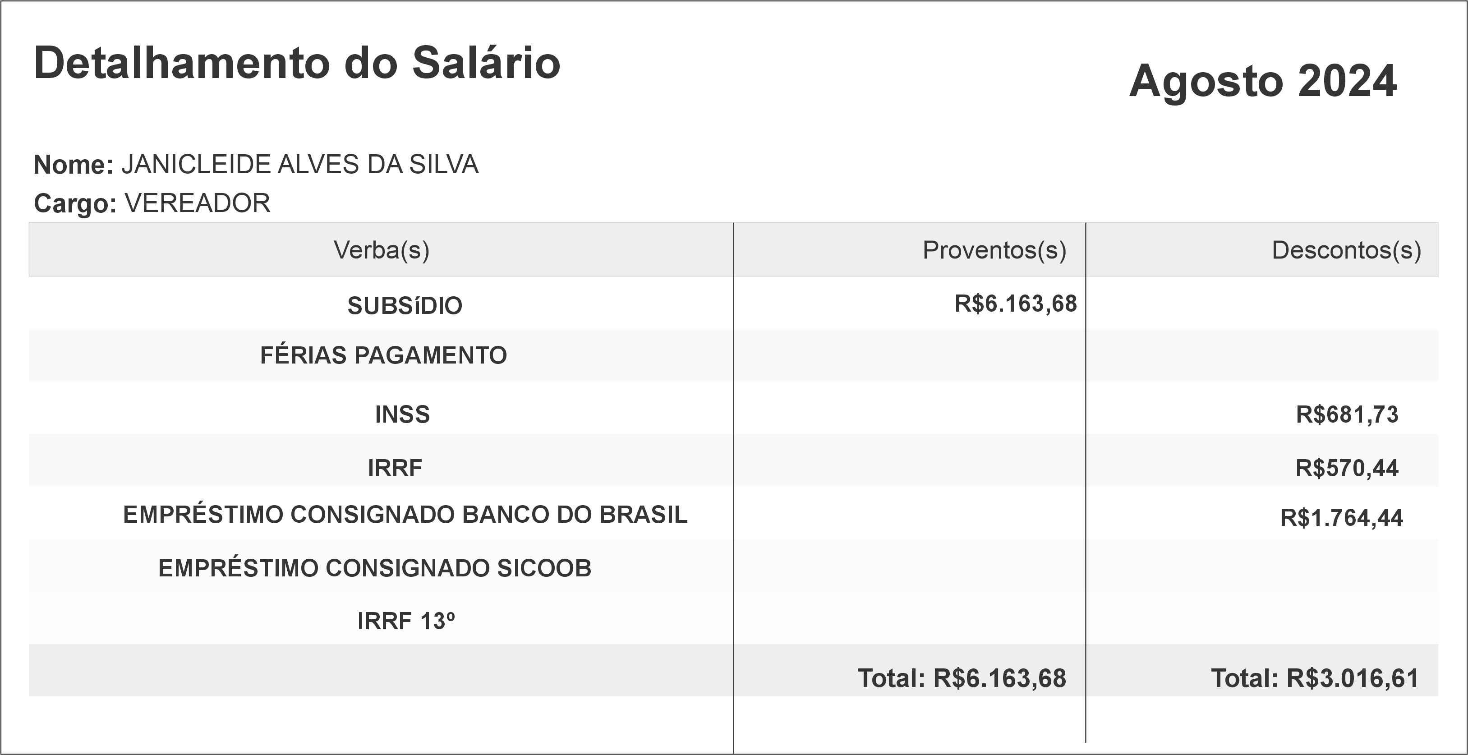Image resolution: width=1468 pixels, height=755 pixels.
Task: Select the VEREADOR cargo value
Action: (197, 203)
